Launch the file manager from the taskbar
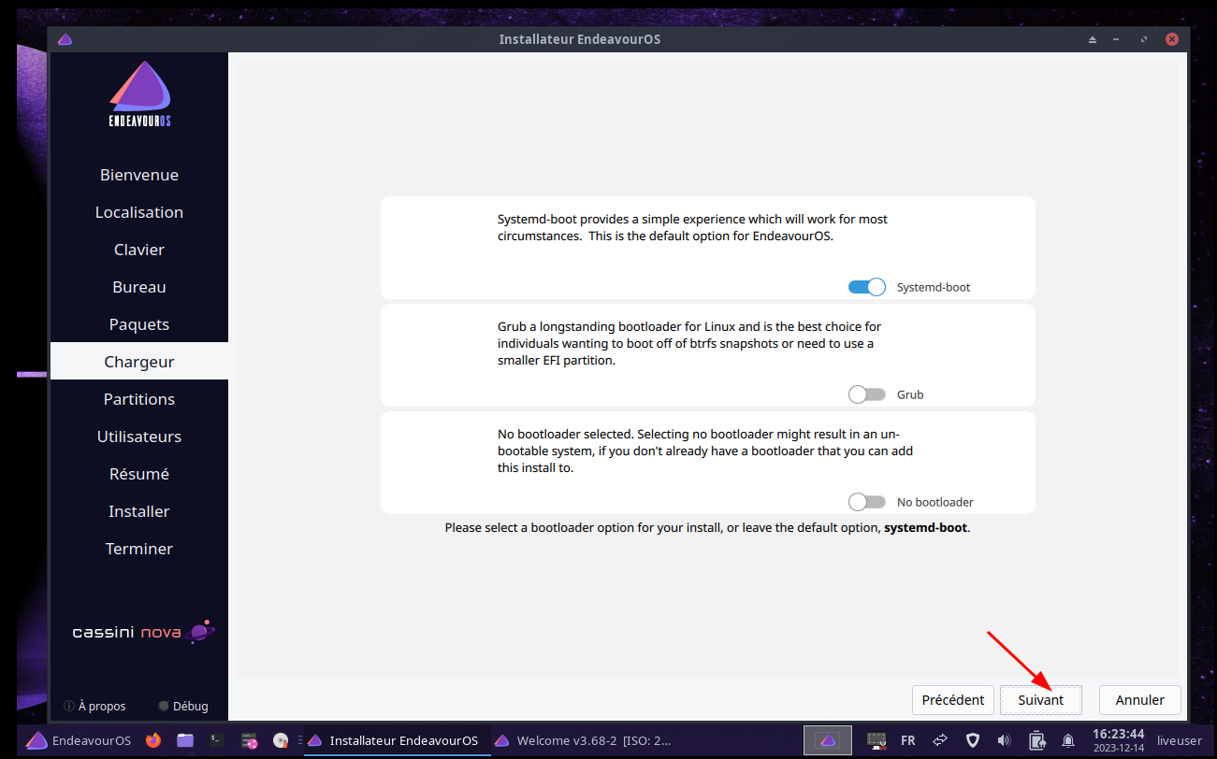This screenshot has width=1217, height=759. click(x=185, y=740)
